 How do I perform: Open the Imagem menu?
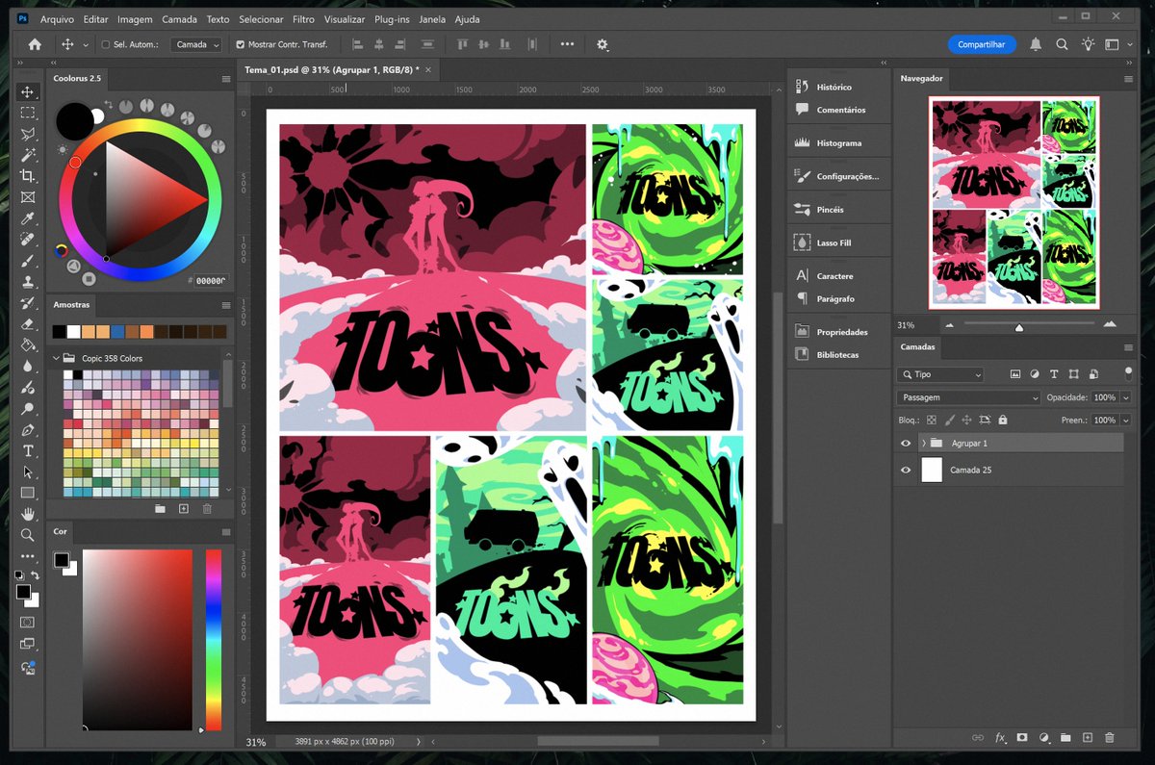135,19
